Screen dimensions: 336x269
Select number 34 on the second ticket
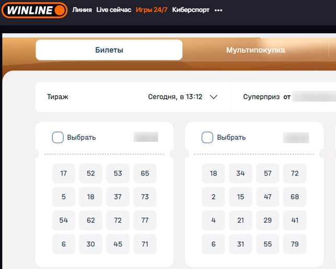[x=240, y=173]
